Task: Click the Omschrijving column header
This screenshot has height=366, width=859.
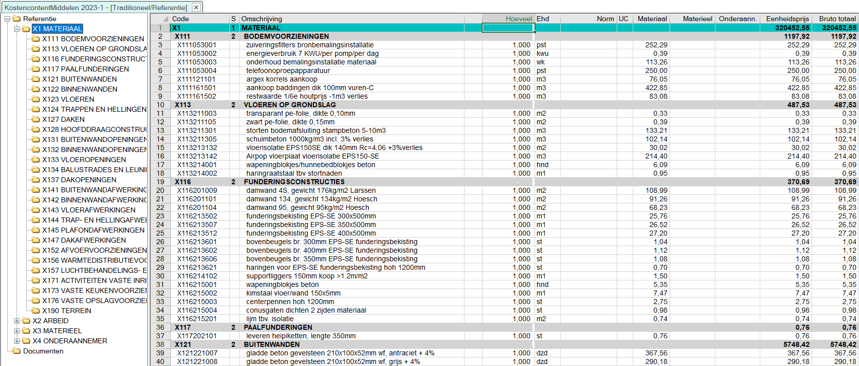Action: (352, 19)
